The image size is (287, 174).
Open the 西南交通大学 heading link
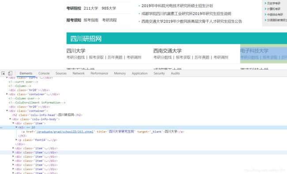pos(167,51)
